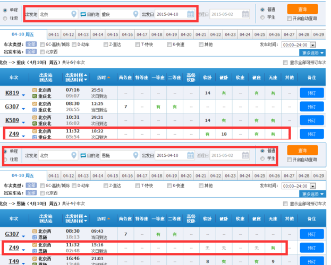Book K819 train with 预订 button
The image size is (331, 265).
tap(312, 93)
